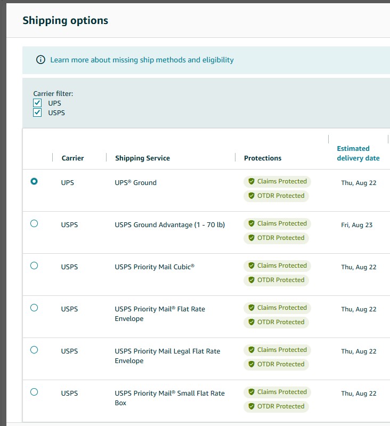The height and width of the screenshot is (426, 390).
Task: Click USPS Priority Mail Legal Flat Rate Envelope name
Action: (x=167, y=356)
